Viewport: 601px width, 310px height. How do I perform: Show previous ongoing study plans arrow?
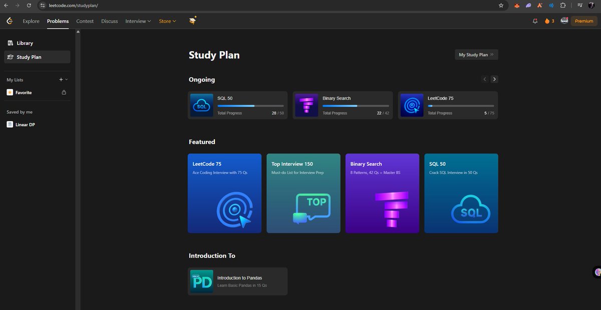click(x=484, y=79)
